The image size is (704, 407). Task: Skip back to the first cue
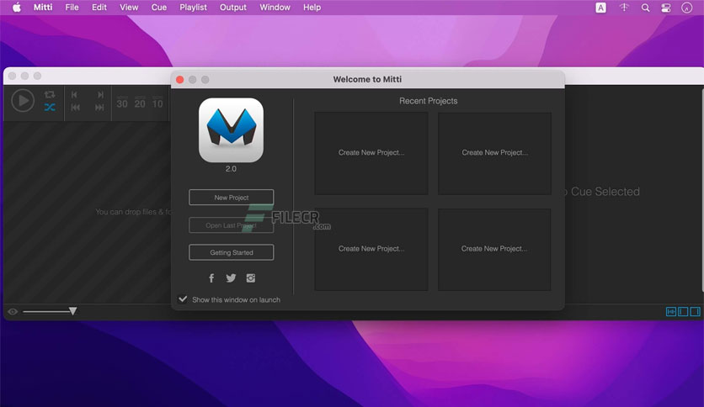tap(76, 108)
